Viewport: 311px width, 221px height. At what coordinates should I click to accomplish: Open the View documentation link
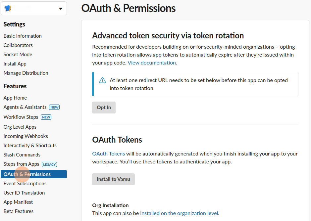(152, 63)
